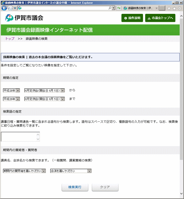
Task: Click the 期間内の質疑者・質問者 heading
Action: point(20,150)
